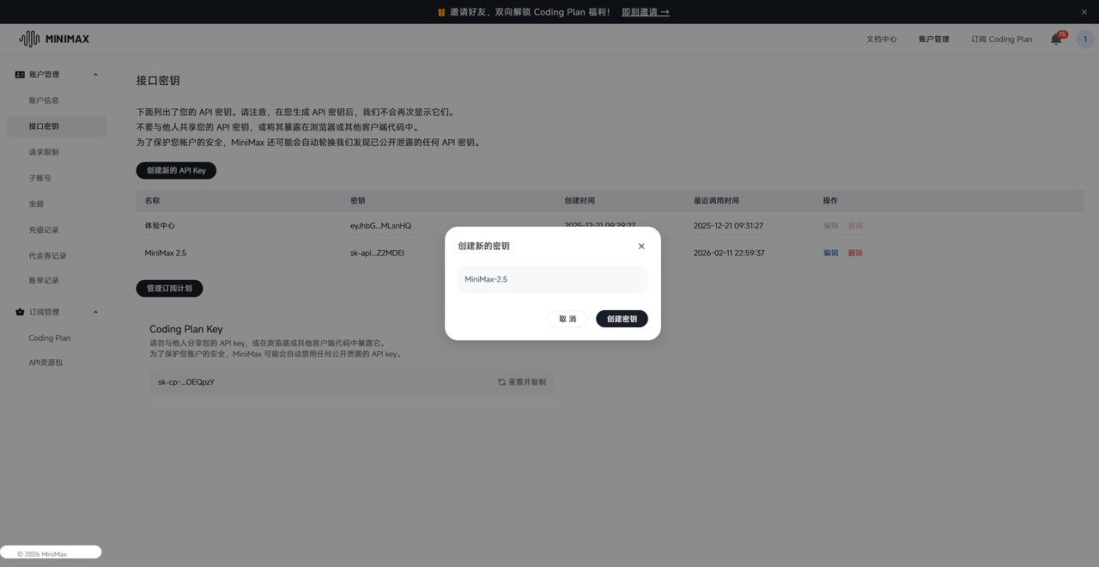This screenshot has width=1099, height=567.
Task: Select 账户信息 in the sidebar
Action: pyautogui.click(x=44, y=101)
